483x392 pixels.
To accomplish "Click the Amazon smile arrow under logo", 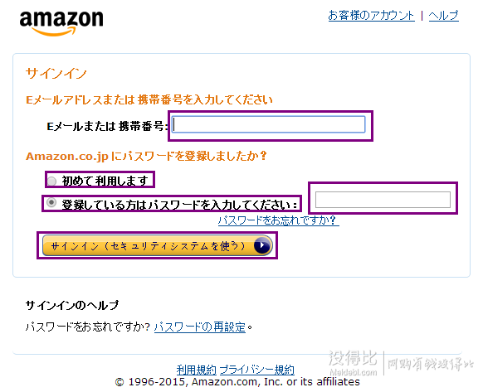I will click(54, 31).
